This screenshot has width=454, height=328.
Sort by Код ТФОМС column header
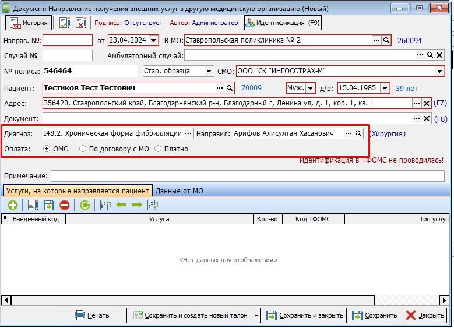coord(313,219)
